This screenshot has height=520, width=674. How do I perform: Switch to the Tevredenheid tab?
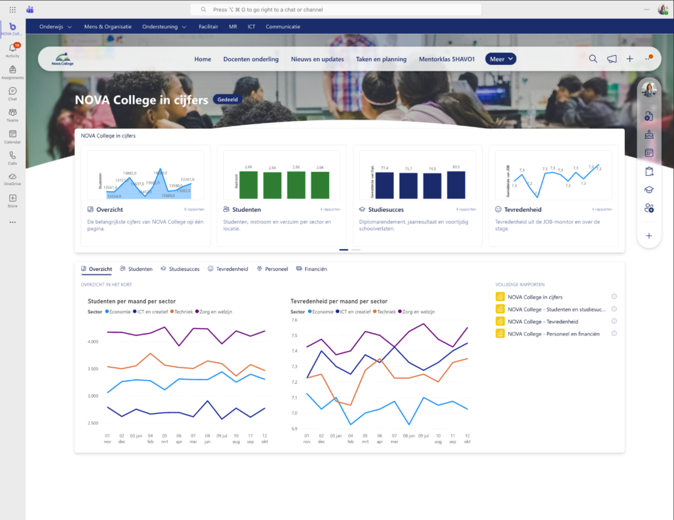point(228,269)
